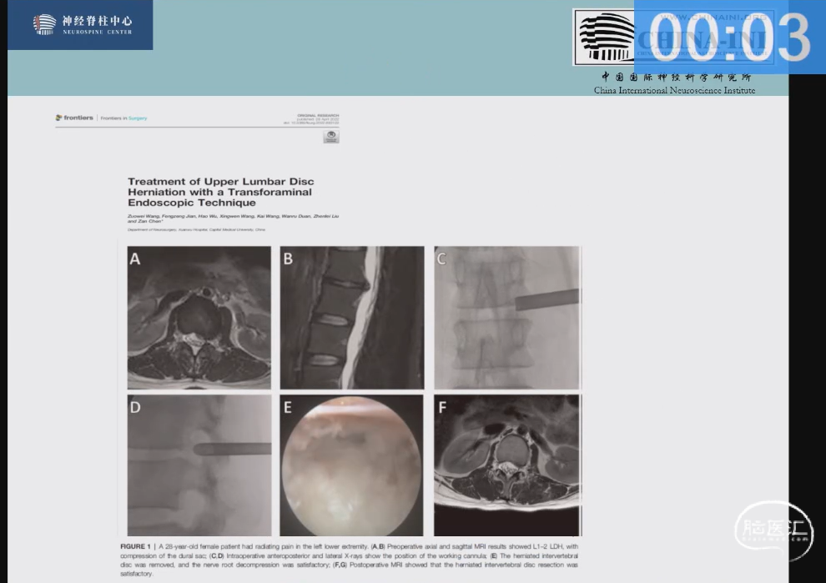This screenshot has height=583, width=826.
Task: Click the 'ORIGINAL RESEARCH' header text
Action: (x=318, y=115)
